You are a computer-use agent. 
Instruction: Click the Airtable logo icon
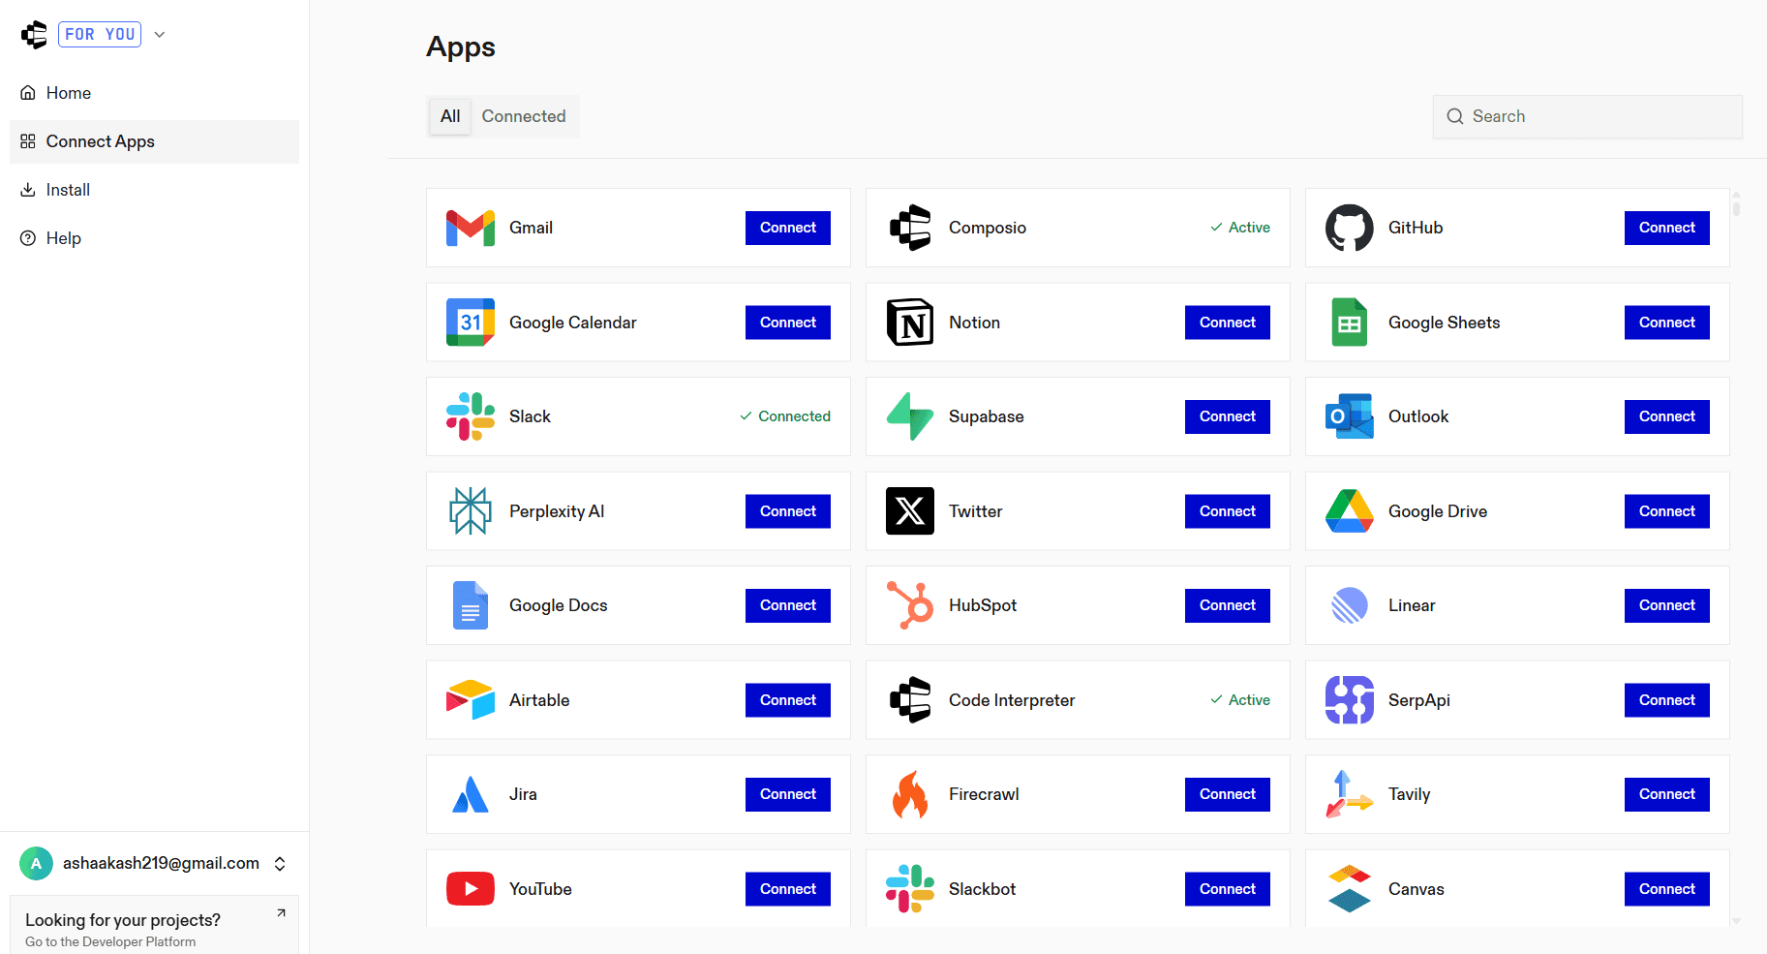coord(471,700)
